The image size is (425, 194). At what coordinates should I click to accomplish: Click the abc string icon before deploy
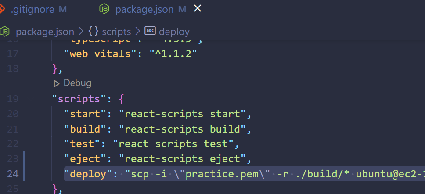point(150,31)
